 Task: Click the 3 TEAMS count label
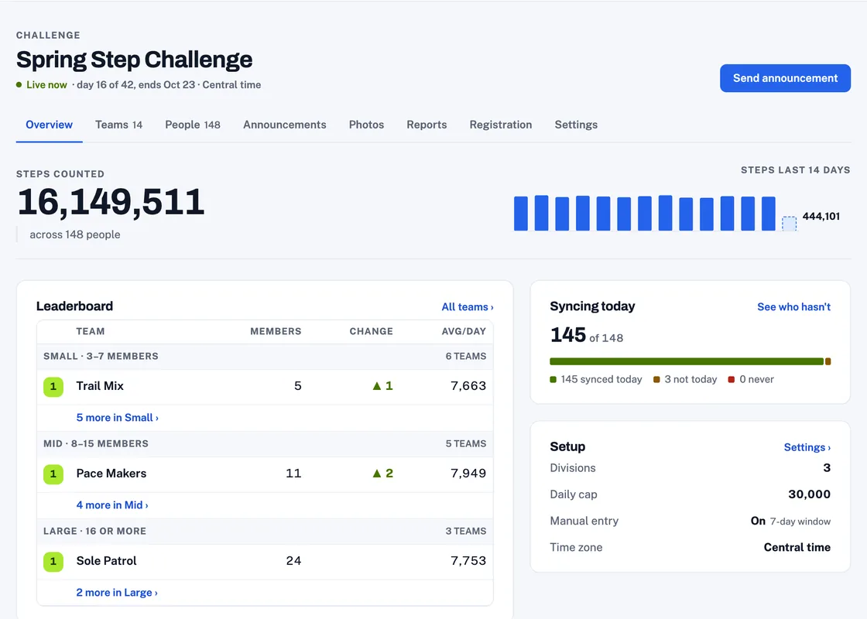[x=465, y=531]
